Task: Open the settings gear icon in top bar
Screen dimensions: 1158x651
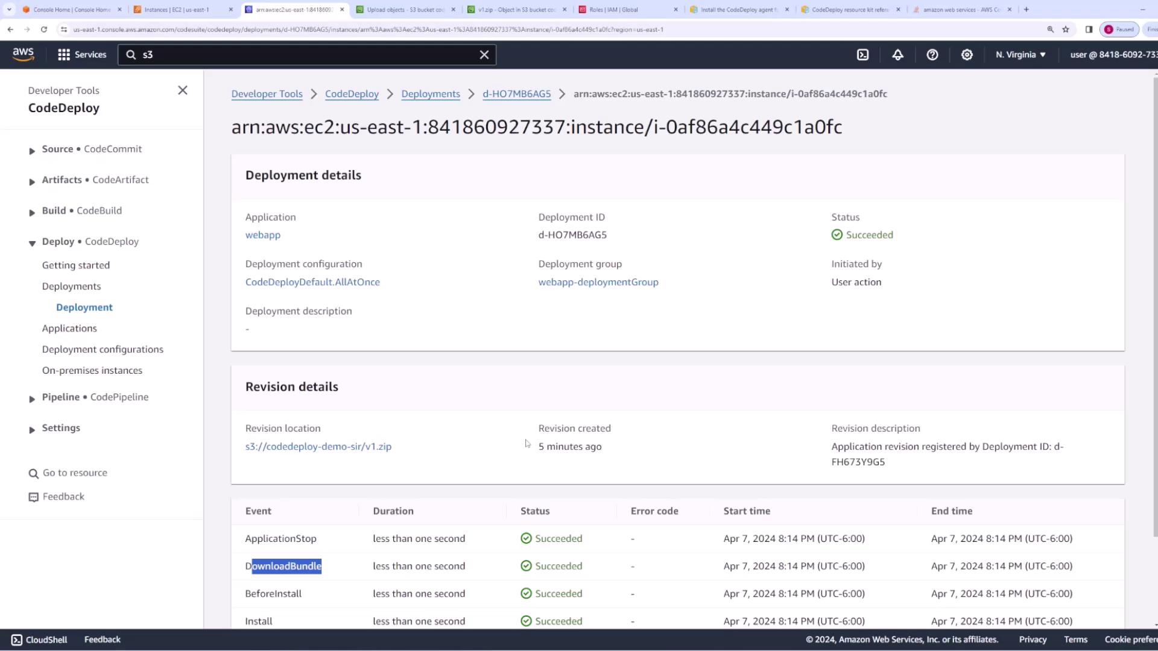Action: (x=967, y=55)
